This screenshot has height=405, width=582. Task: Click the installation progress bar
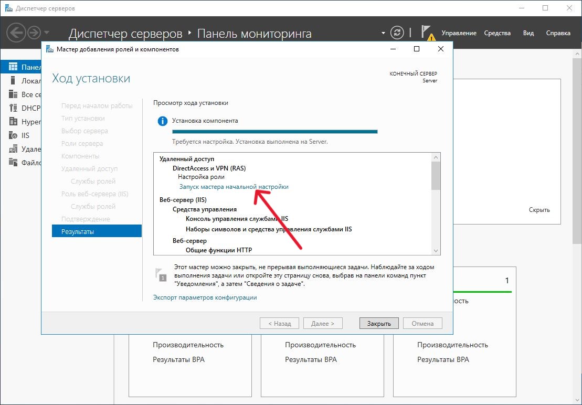tap(275, 132)
